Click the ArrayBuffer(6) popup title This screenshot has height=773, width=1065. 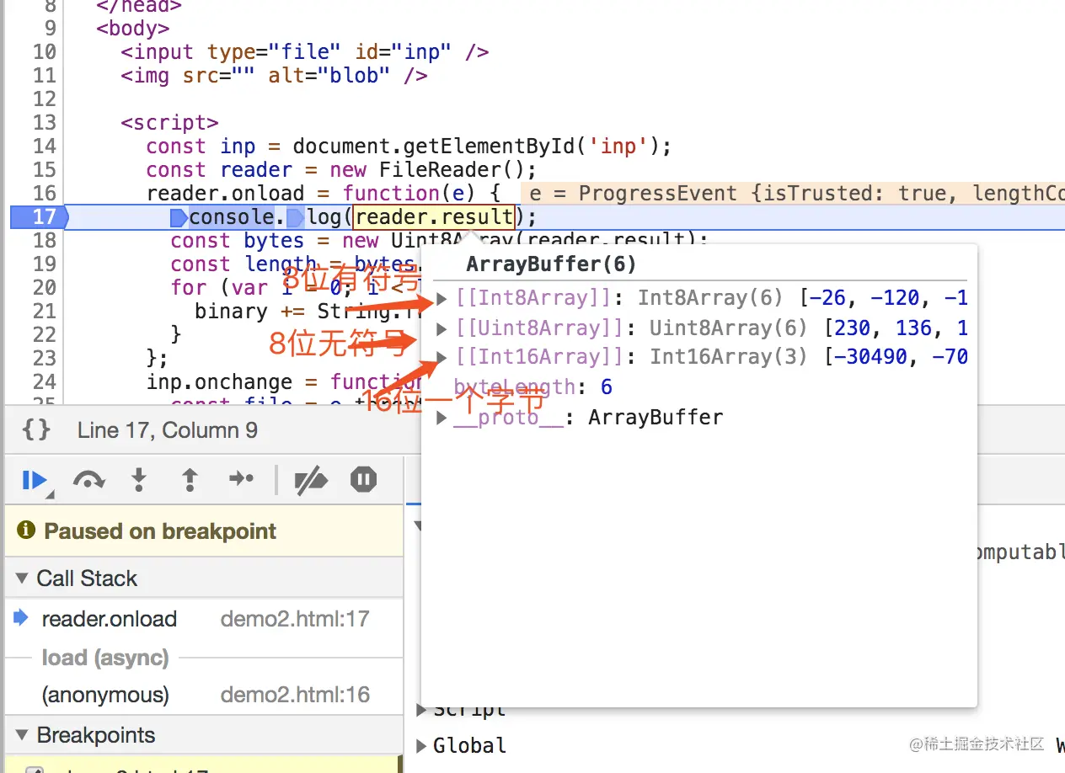click(551, 264)
